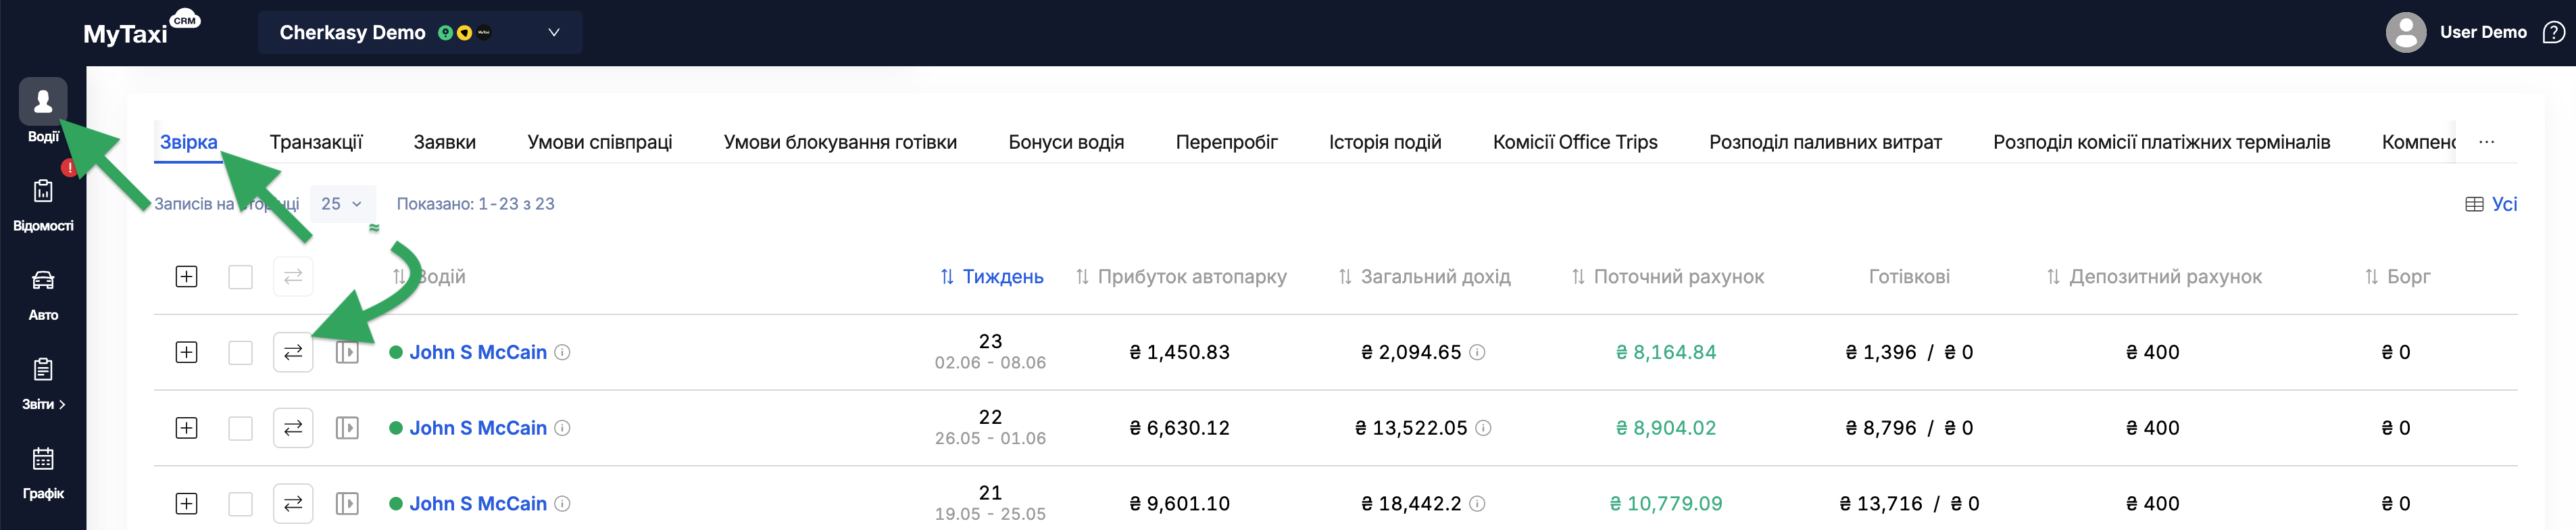
Task: Sort by Водій column header
Action: click(x=429, y=277)
